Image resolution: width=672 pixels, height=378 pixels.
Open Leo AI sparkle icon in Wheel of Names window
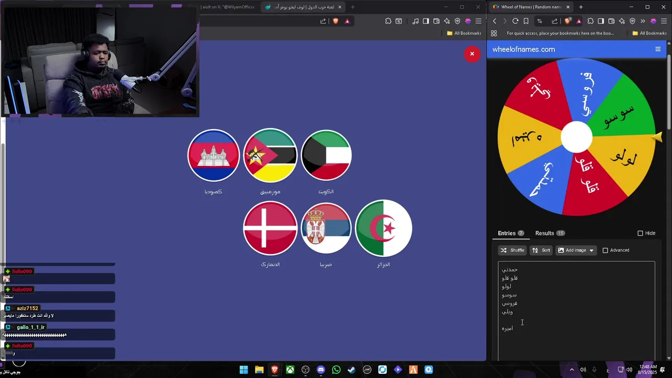pyautogui.click(x=622, y=21)
